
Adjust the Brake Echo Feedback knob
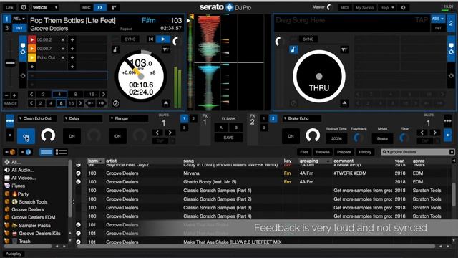point(359,138)
